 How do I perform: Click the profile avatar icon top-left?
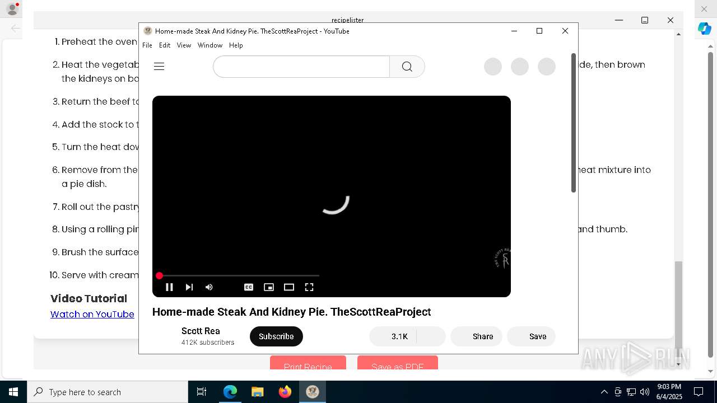pos(12,9)
